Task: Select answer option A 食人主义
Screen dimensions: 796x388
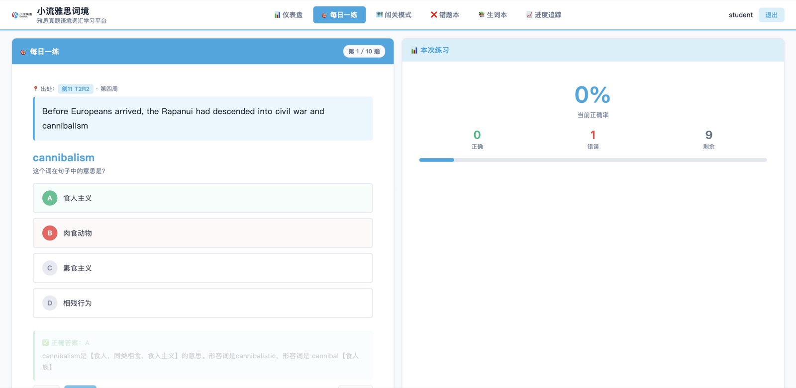Action: [x=203, y=198]
